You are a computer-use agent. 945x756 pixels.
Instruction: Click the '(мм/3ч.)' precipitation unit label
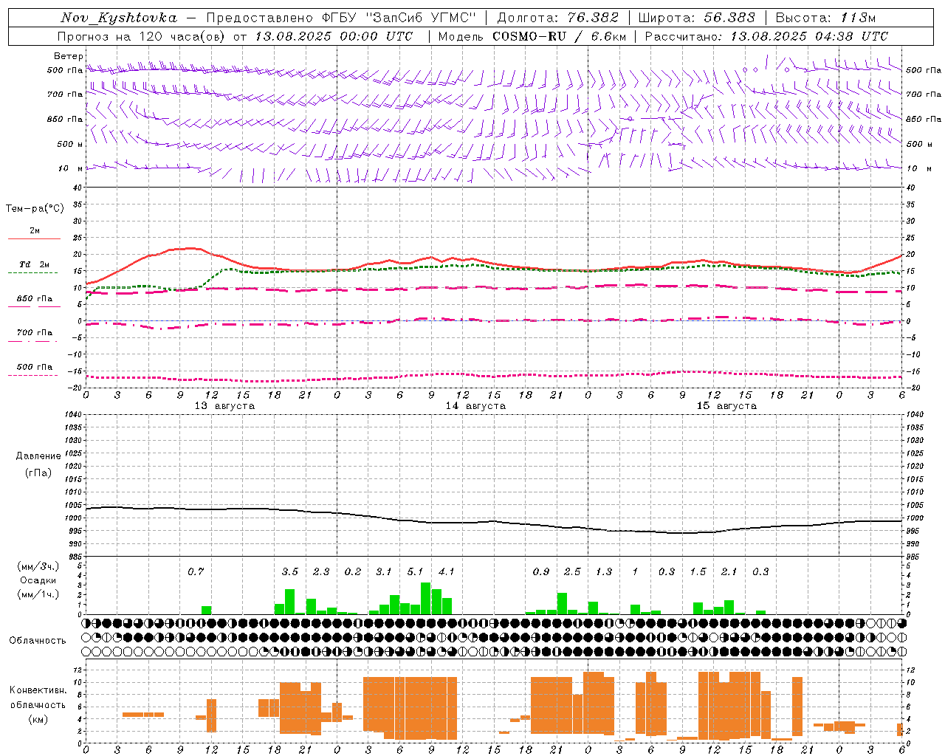tap(38, 566)
